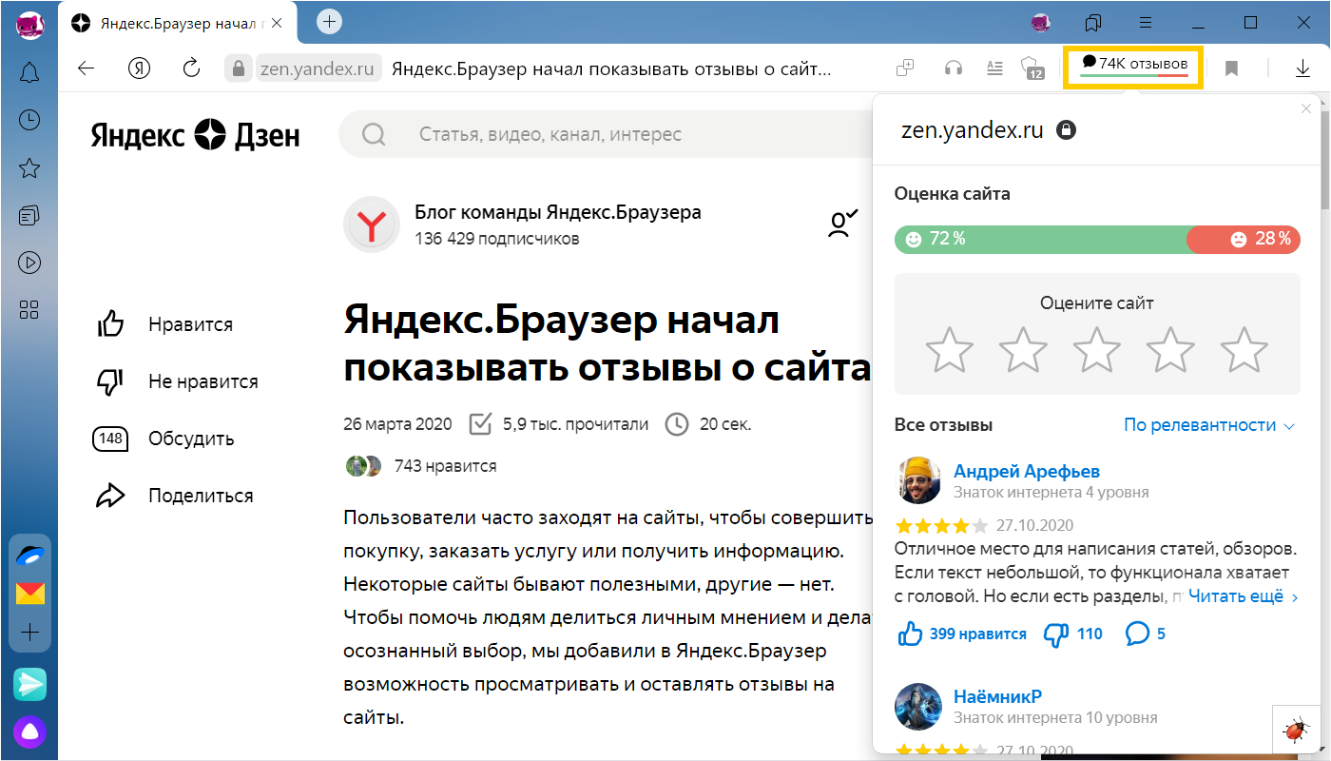Image resolution: width=1331 pixels, height=761 pixels.
Task: Click the subscribe person icon
Action: tap(842, 224)
